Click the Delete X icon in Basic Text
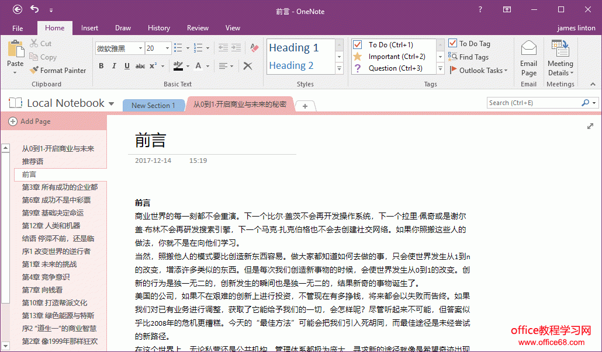Viewport: 602px width, 352px height. click(248, 66)
